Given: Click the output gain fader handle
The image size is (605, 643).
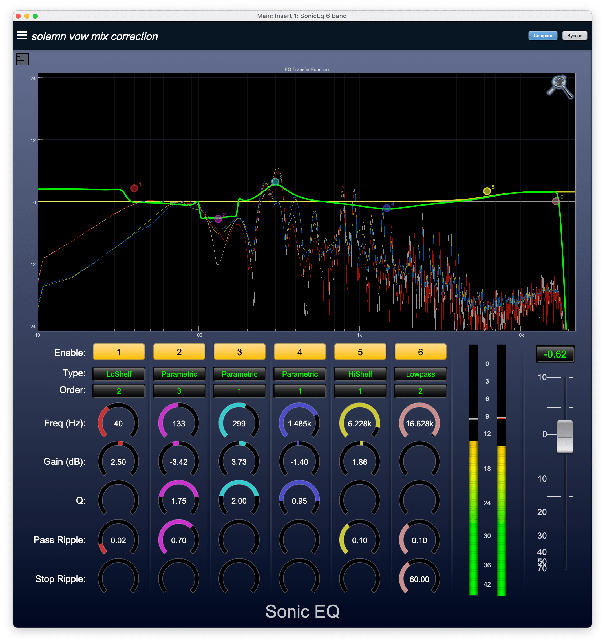Looking at the screenshot, I should point(565,437).
